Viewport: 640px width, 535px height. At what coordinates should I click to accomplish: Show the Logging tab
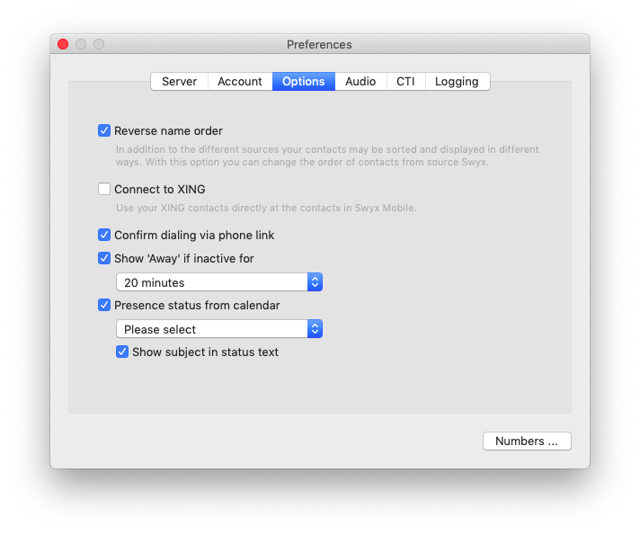(x=457, y=82)
